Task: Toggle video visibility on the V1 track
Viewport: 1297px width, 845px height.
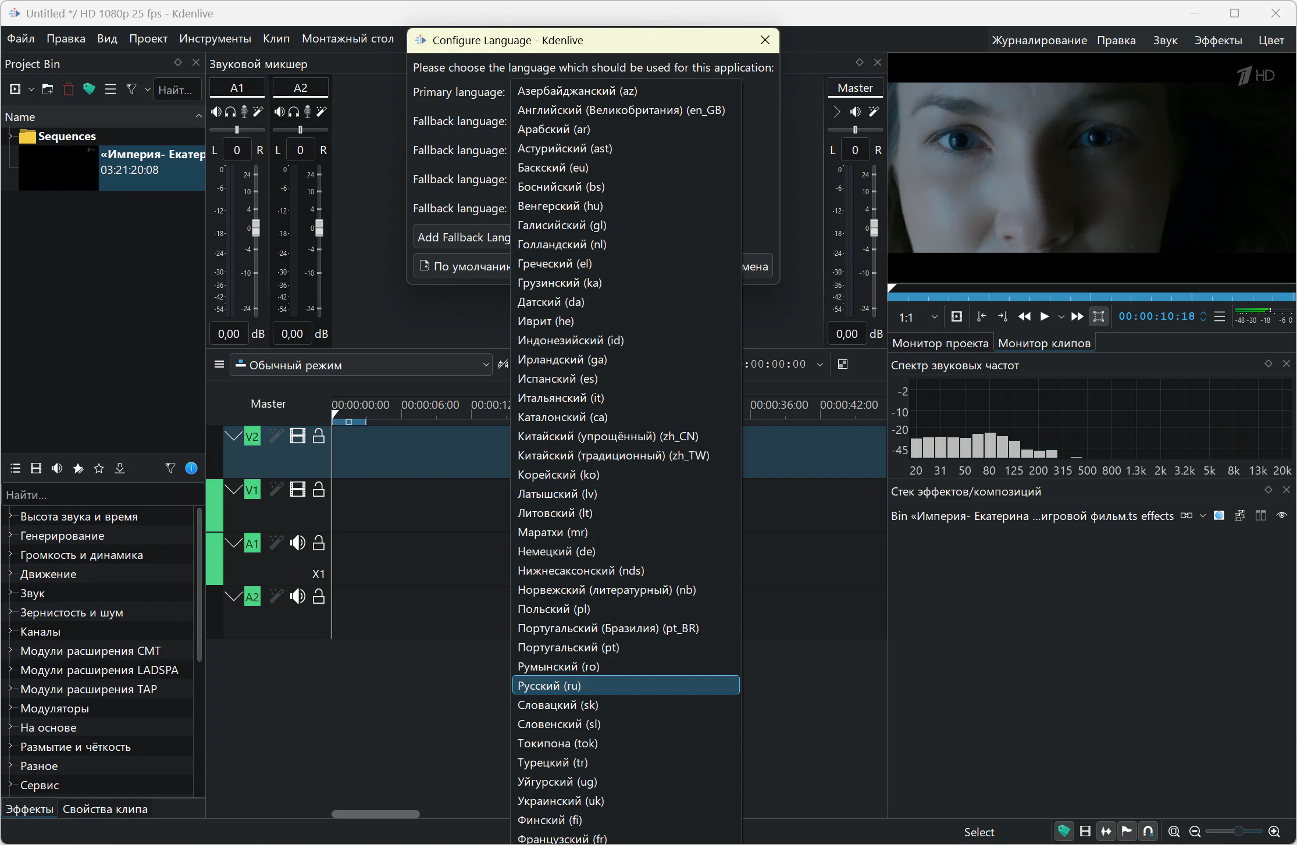Action: (x=297, y=490)
